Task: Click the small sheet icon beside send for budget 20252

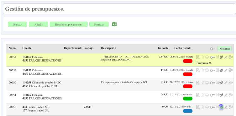Action: [217, 82]
